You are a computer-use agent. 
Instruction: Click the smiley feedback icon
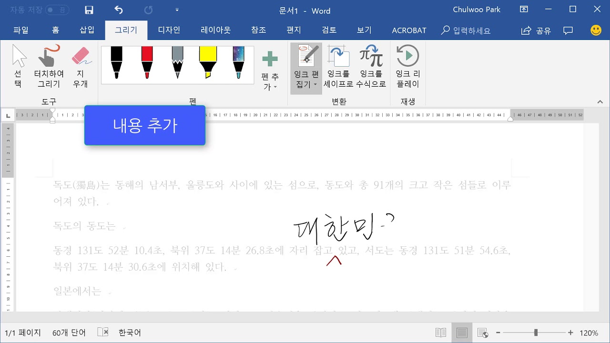point(596,30)
